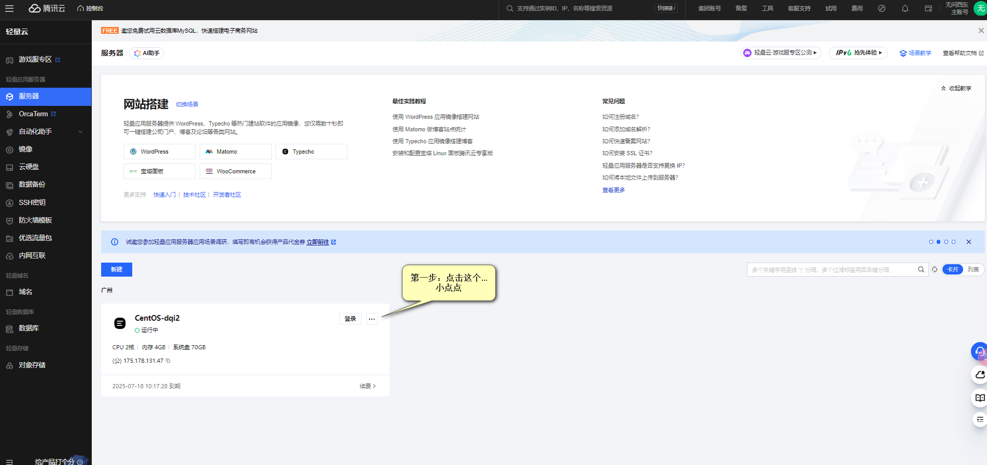The width and height of the screenshot is (987, 465).
Task: Open the AI助手 button
Action: [147, 53]
